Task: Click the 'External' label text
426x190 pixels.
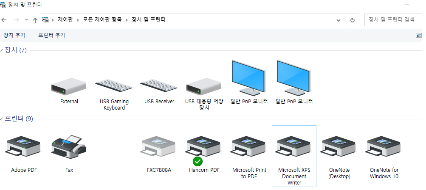Action: 69,102
